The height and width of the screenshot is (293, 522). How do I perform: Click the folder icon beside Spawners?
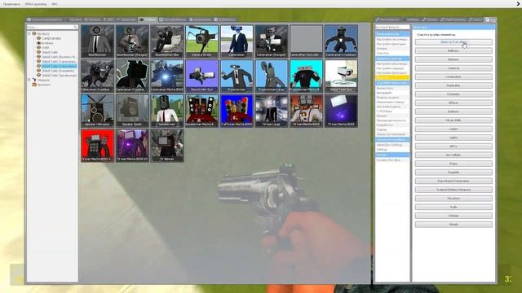[x=34, y=85]
